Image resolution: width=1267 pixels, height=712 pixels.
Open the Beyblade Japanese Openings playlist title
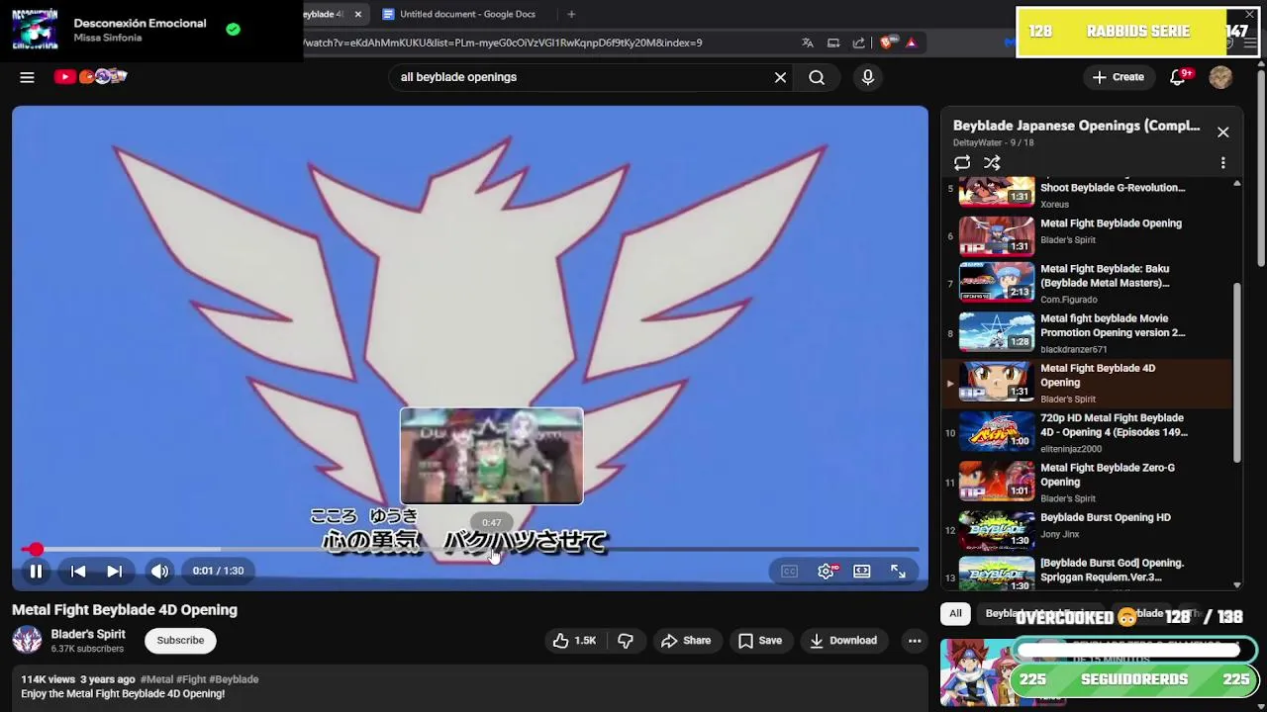[1076, 126]
